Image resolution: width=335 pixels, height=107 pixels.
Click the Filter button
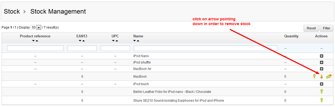326,28
